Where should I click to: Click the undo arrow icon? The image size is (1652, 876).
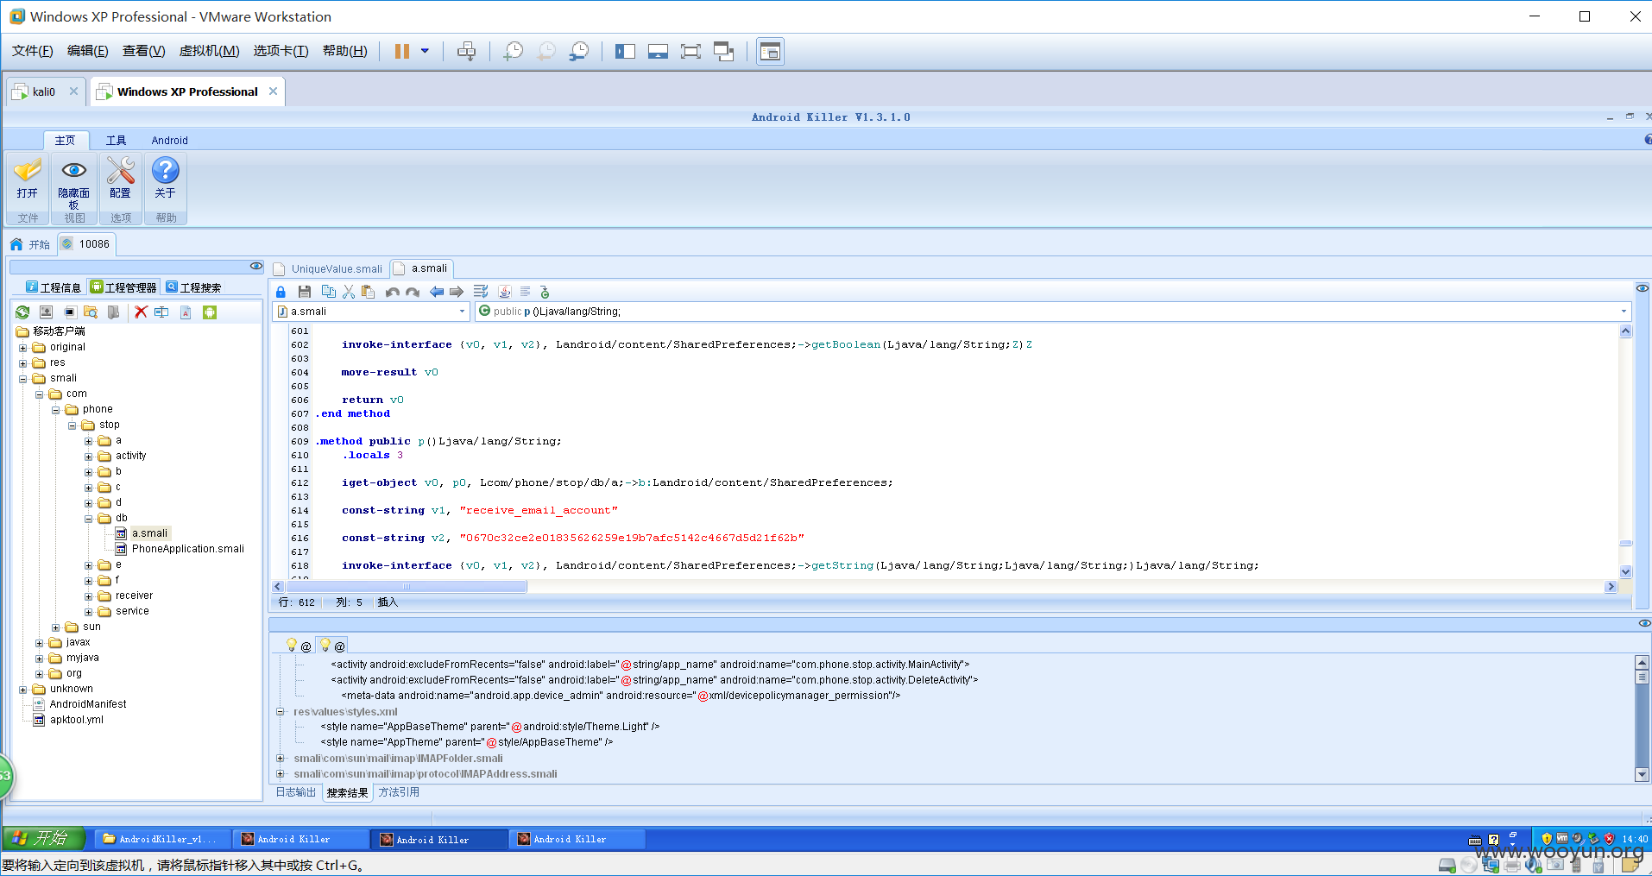click(393, 292)
